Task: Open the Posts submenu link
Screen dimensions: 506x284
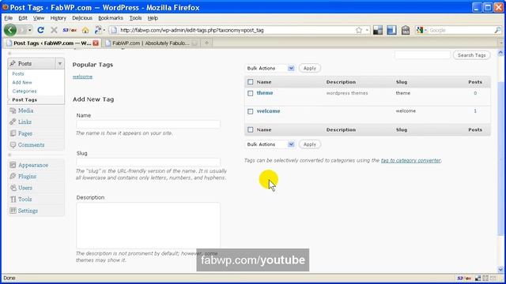Action: tap(18, 73)
